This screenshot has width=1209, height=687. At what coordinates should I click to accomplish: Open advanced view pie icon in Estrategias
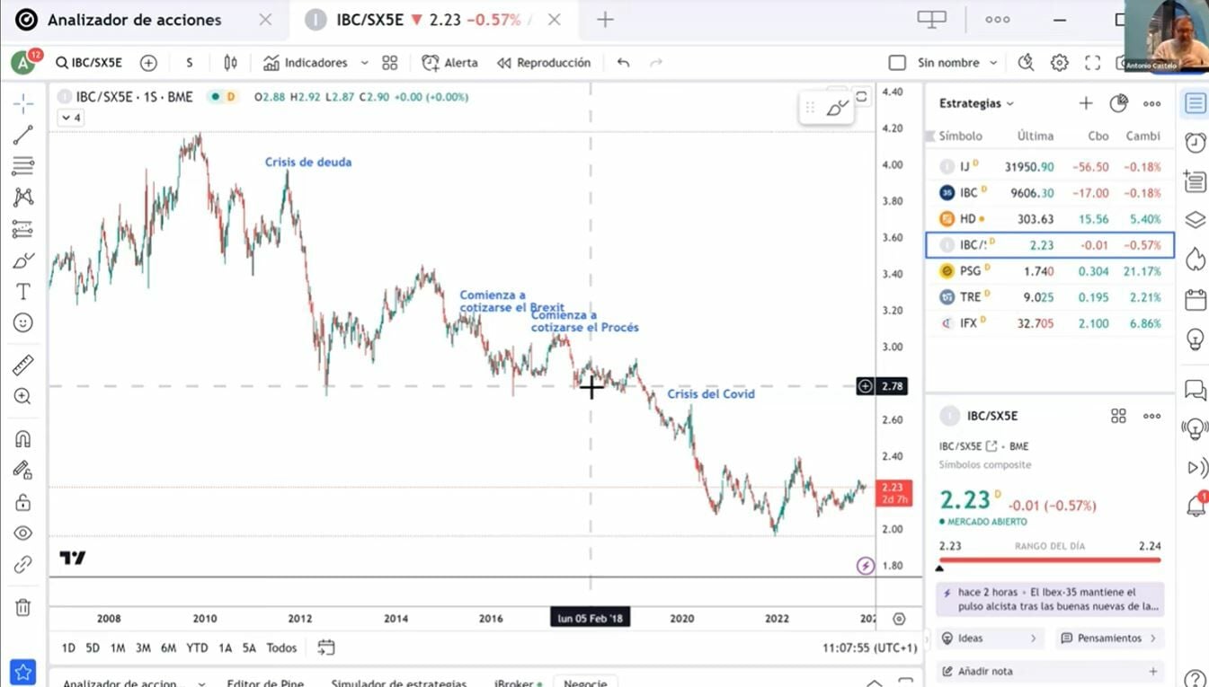tap(1118, 103)
